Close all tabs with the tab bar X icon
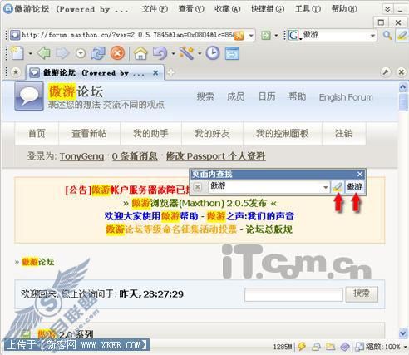 tap(401, 72)
